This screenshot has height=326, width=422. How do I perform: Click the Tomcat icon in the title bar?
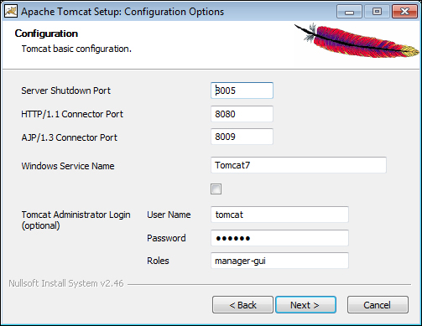coord(11,12)
